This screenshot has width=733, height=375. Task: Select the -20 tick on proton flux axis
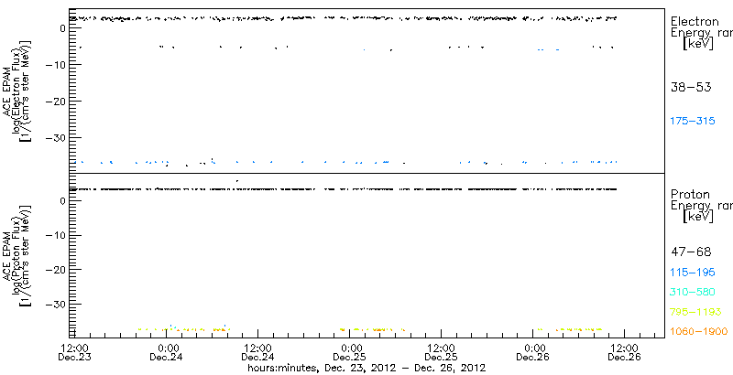click(56, 270)
